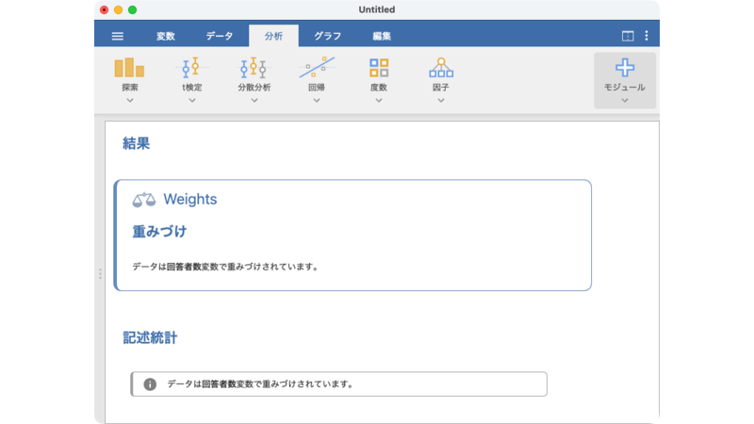Switch to the 変数 tab

[166, 36]
